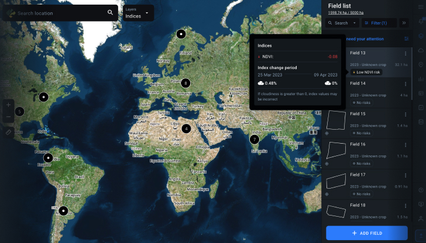Open Field 13 three-dot menu
Viewport: 426px width, 243px height.
click(406, 54)
